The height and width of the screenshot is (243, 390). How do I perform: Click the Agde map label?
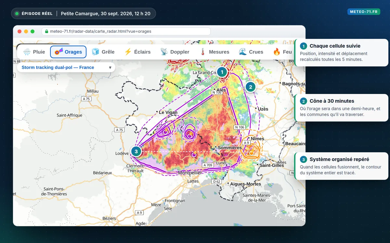click(x=141, y=223)
